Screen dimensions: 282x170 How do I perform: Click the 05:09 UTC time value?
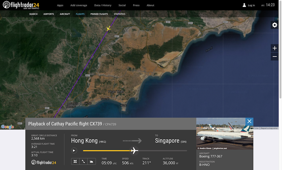coord(109,163)
